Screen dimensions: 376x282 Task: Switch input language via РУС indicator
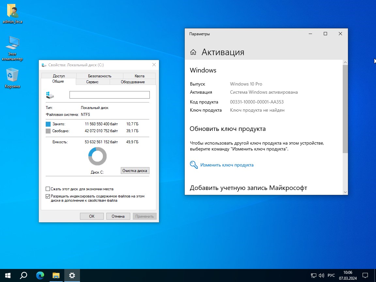click(x=331, y=275)
